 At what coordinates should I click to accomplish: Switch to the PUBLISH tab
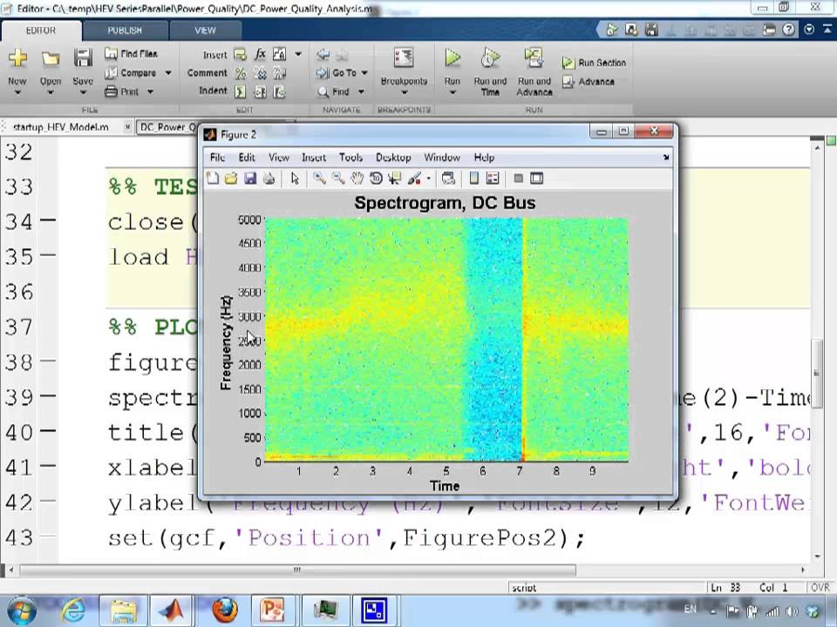point(125,30)
